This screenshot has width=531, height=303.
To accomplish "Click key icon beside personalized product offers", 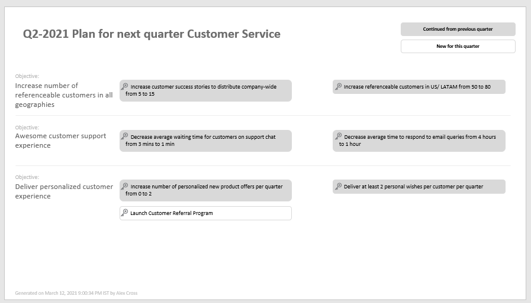I will (x=125, y=186).
